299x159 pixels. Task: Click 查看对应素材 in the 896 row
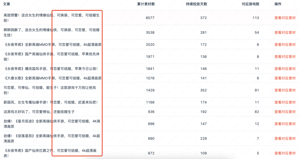click(x=285, y=124)
